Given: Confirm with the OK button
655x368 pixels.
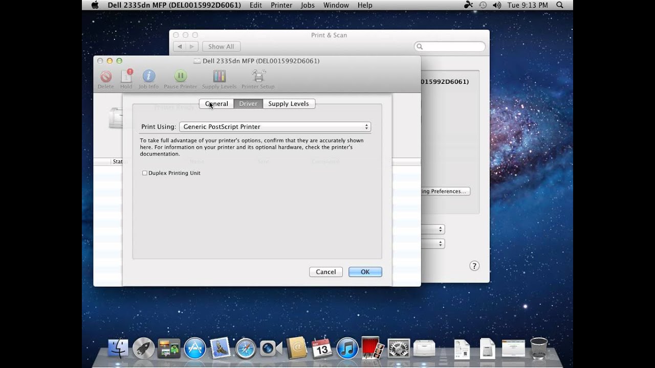Looking at the screenshot, I should point(365,272).
